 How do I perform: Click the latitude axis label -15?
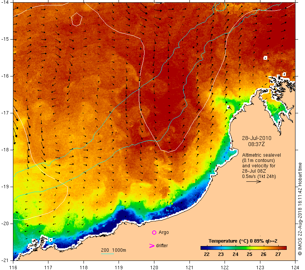pyautogui.click(x=5, y=39)
